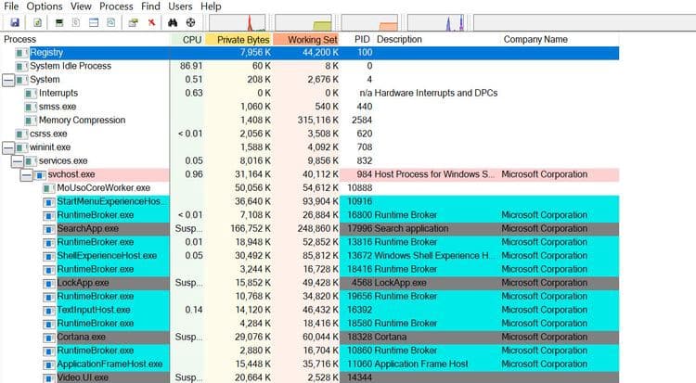Collapse the svchost.exe tree node
Screen dimensions: 696x383
[27, 175]
